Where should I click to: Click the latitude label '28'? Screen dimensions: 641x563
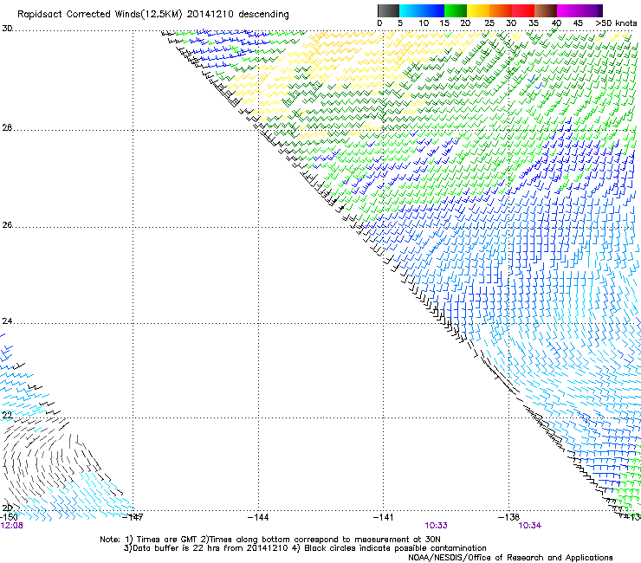tap(7, 128)
